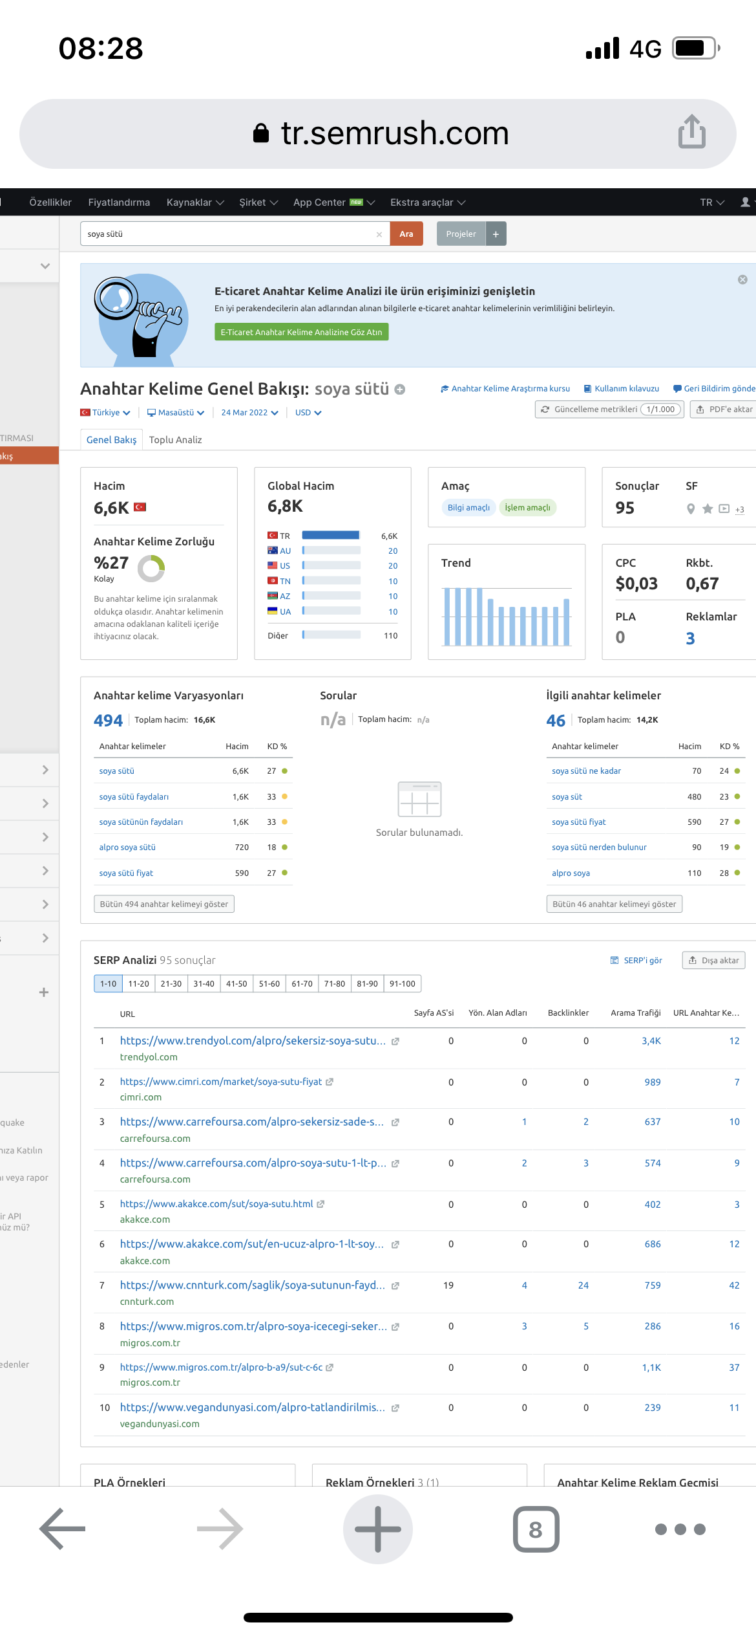Click the plus button beside Projeler
Screen dimensions: 756x1638
pos(496,234)
